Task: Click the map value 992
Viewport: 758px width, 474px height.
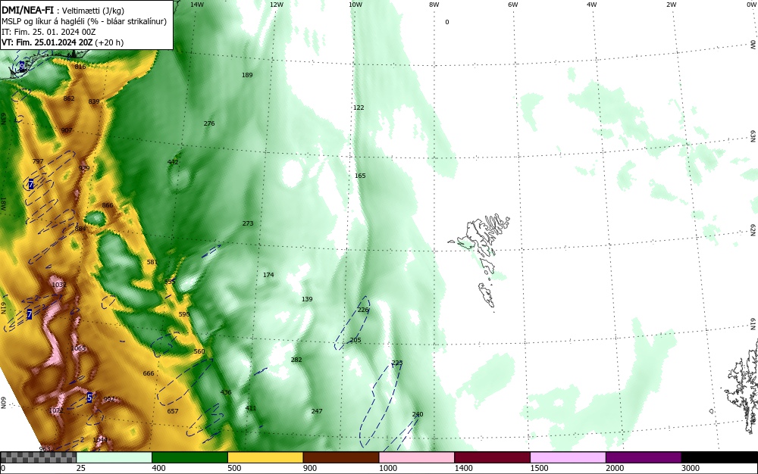Action: tap(109, 399)
